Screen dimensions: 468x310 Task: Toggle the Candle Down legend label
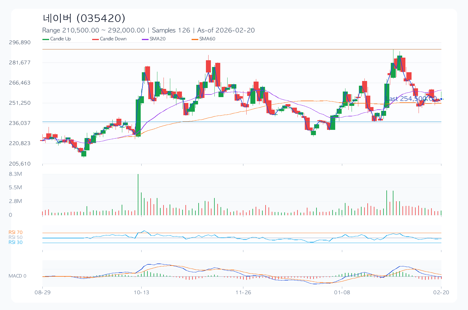click(113, 39)
